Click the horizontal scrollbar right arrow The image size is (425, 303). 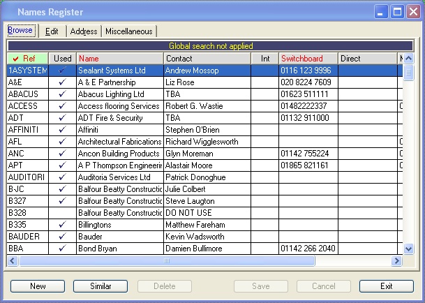point(397,261)
